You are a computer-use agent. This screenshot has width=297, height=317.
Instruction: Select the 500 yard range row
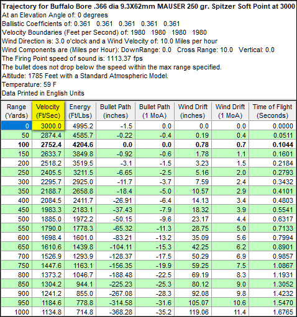click(x=148, y=219)
